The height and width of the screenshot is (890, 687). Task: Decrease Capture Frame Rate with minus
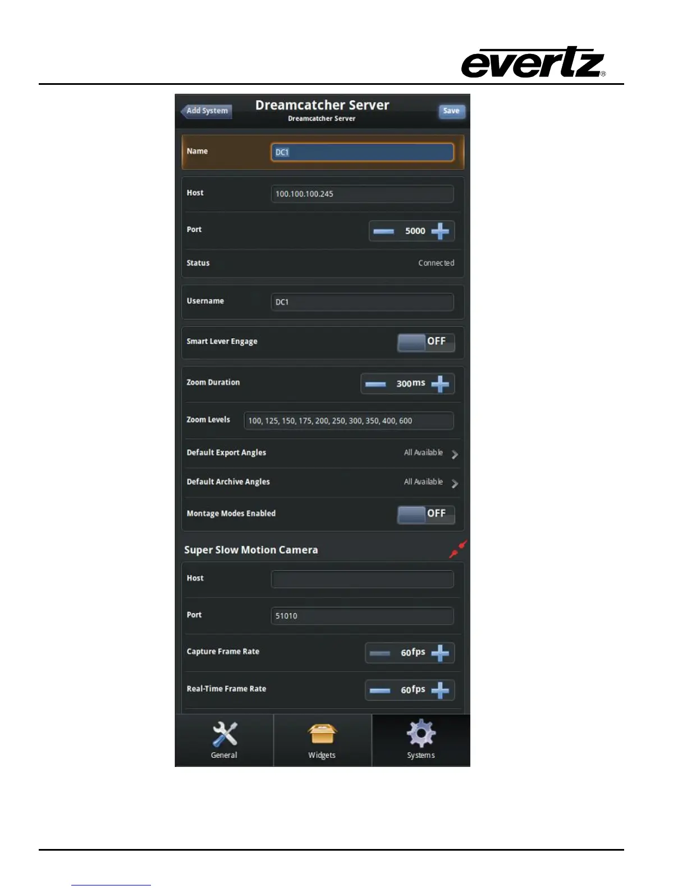click(380, 653)
